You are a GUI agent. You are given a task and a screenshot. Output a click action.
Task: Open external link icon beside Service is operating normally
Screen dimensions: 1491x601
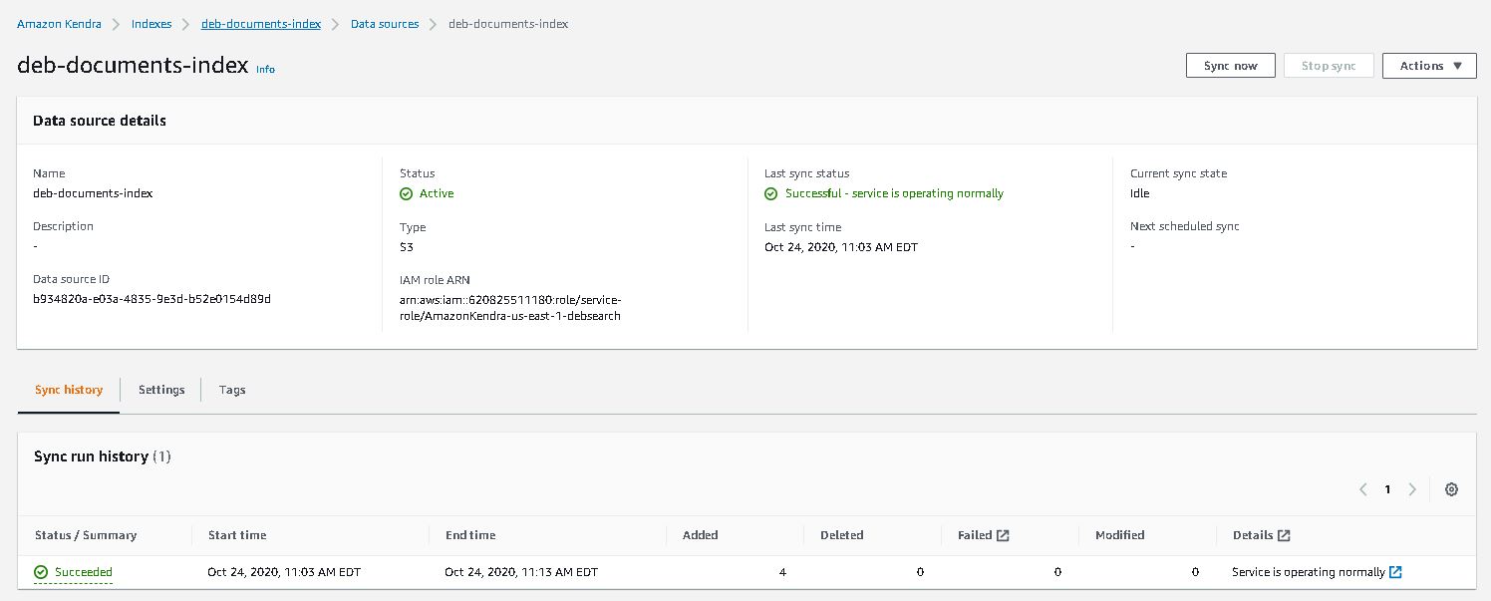[x=1396, y=572]
